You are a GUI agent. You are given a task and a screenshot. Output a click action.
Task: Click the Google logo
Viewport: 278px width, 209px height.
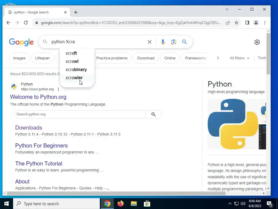[21, 42]
